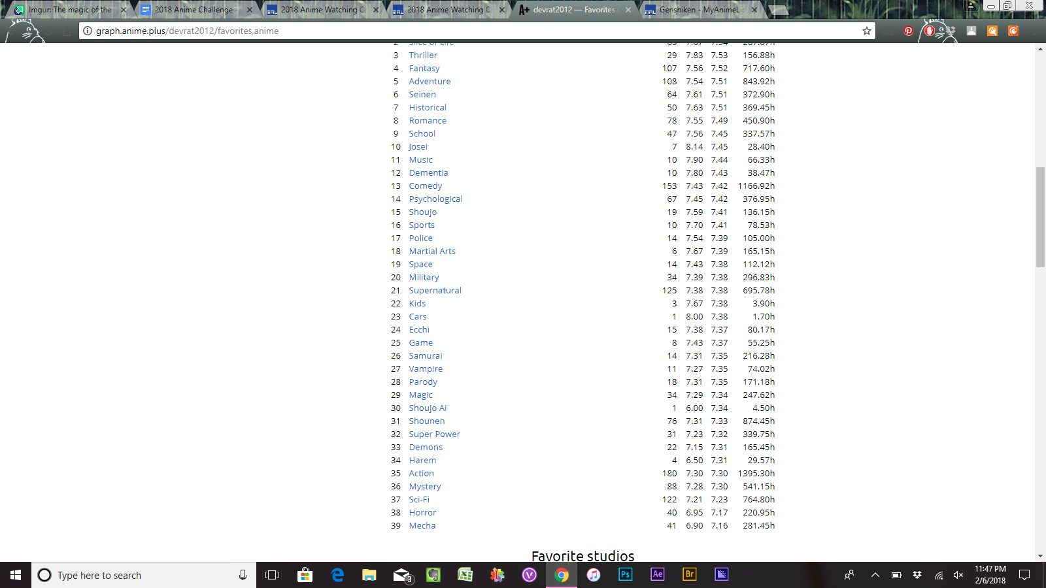
Task: Select the 1166.92h time value
Action: click(x=756, y=186)
